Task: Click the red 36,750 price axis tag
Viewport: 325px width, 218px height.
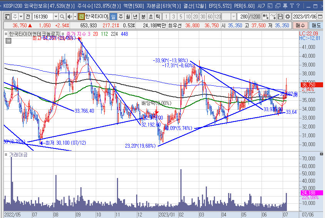Action: (x=311, y=85)
